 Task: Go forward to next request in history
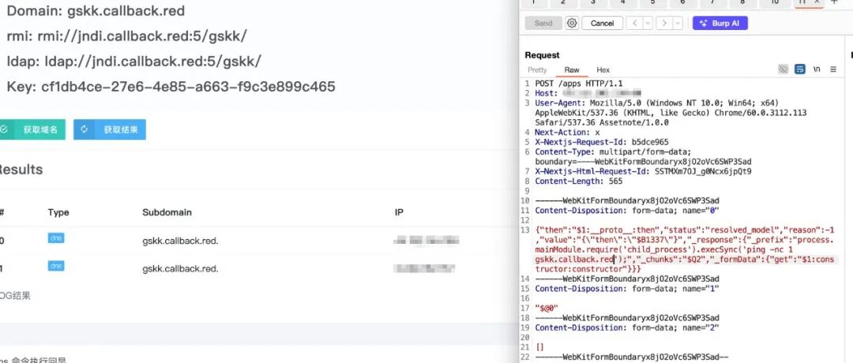tap(664, 24)
